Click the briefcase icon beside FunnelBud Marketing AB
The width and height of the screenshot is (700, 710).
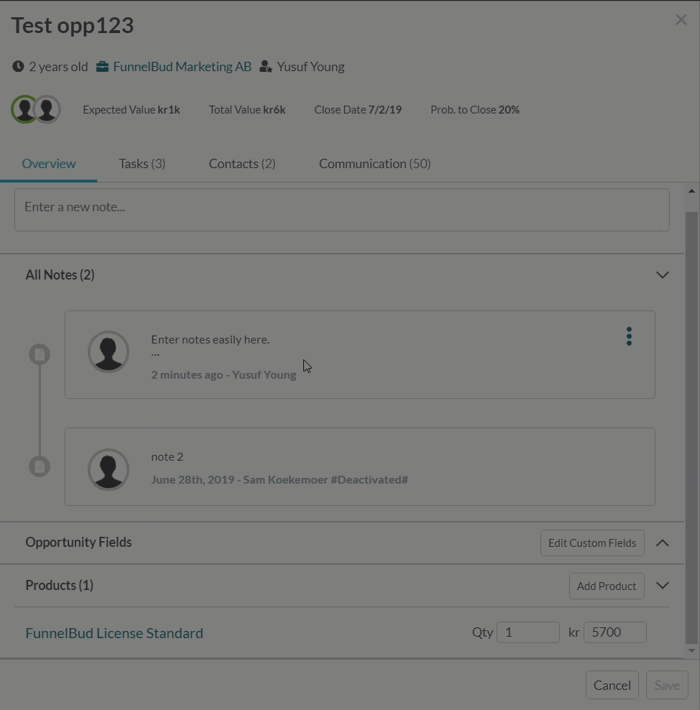(102, 67)
